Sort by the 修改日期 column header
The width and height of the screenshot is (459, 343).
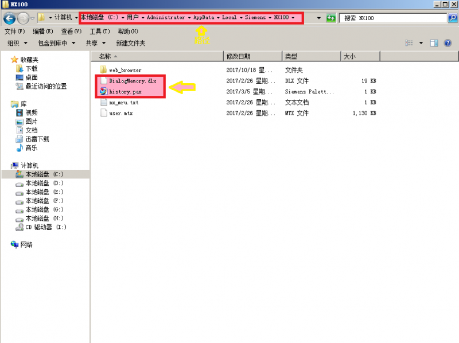click(253, 56)
